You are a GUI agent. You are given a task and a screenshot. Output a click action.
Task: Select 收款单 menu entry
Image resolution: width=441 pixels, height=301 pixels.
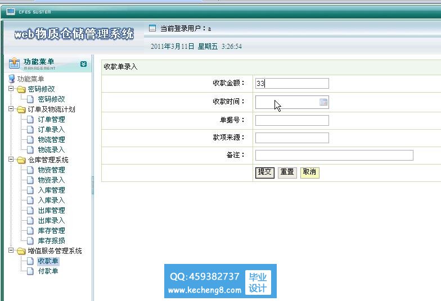click(x=48, y=261)
